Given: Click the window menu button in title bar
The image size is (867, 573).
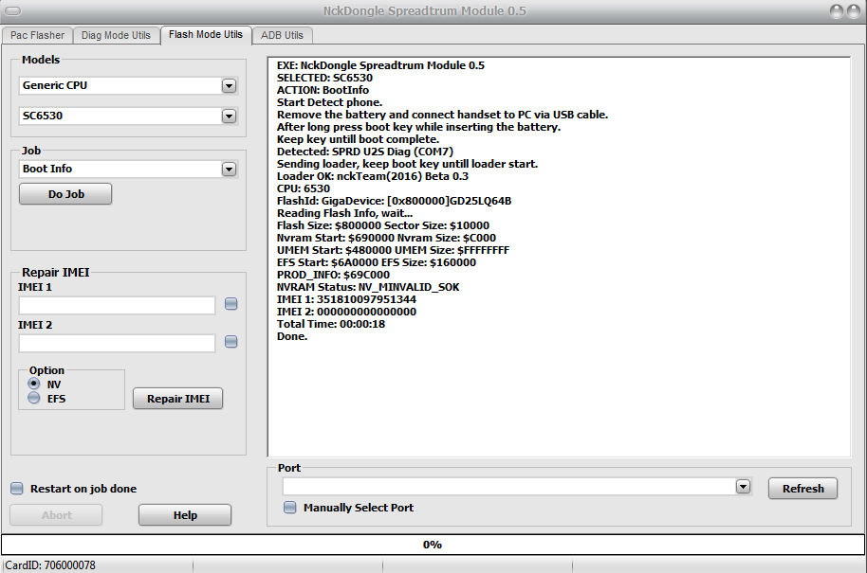Looking at the screenshot, I should point(12,11).
